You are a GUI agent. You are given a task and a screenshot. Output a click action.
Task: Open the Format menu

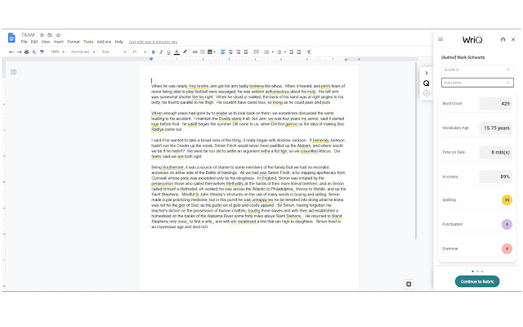tap(74, 41)
